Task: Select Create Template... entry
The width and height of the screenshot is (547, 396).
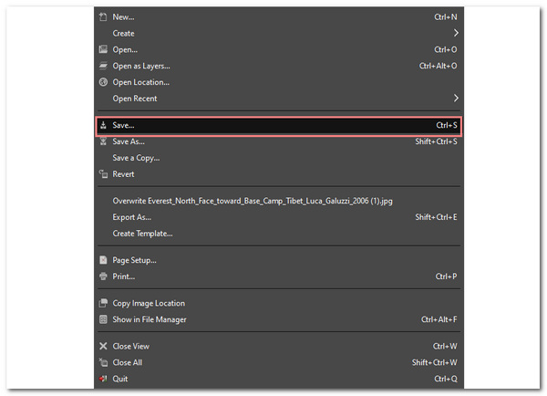Action: click(279, 234)
